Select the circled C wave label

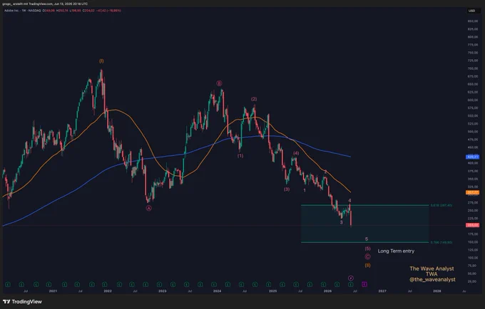coord(367,256)
